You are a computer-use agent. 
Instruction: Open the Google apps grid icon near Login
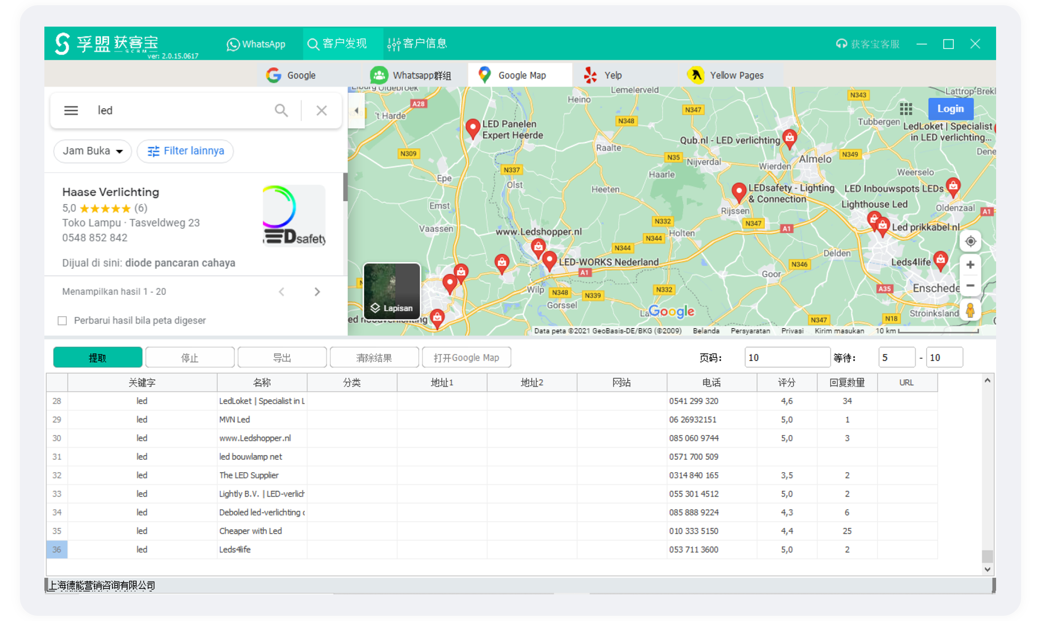click(x=906, y=109)
